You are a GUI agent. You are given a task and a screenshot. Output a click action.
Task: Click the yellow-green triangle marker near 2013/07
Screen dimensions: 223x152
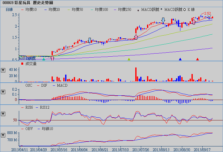pos(129,59)
